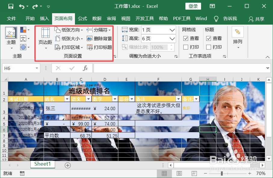Open the 分隔符 page breaks menu
Image resolution: width=273 pixels, height=178 pixels.
tap(99, 30)
